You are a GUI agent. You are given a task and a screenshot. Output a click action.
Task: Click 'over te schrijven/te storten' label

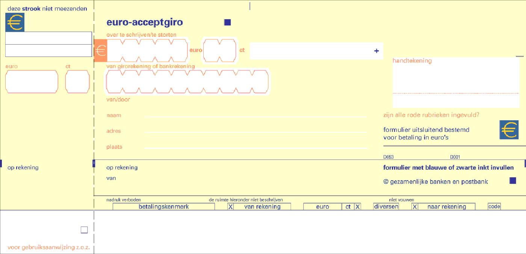pos(142,35)
